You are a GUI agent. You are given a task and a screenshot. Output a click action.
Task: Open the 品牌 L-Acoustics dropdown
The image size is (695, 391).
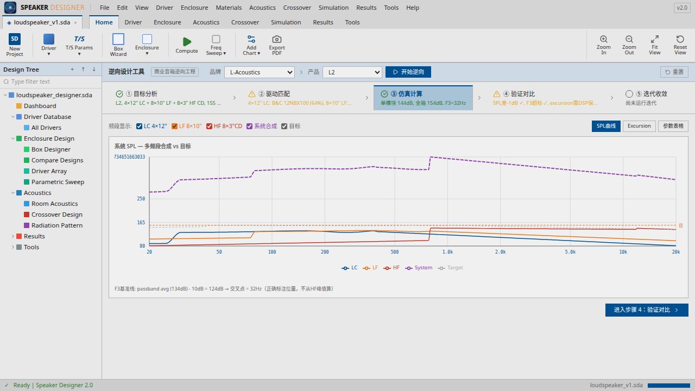coord(260,72)
